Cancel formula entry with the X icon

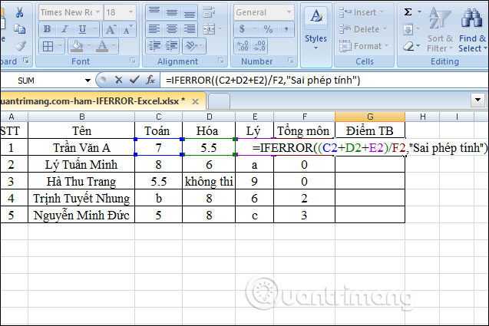coord(118,80)
